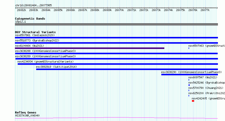
Task: Click the DGV Structural Variants track title
Action: pyautogui.click(x=35, y=32)
